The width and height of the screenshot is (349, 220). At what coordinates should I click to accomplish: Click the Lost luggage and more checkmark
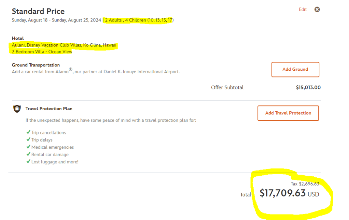28,162
